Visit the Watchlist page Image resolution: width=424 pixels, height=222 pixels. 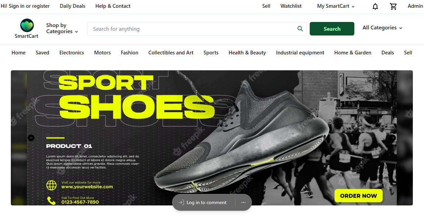291,6
